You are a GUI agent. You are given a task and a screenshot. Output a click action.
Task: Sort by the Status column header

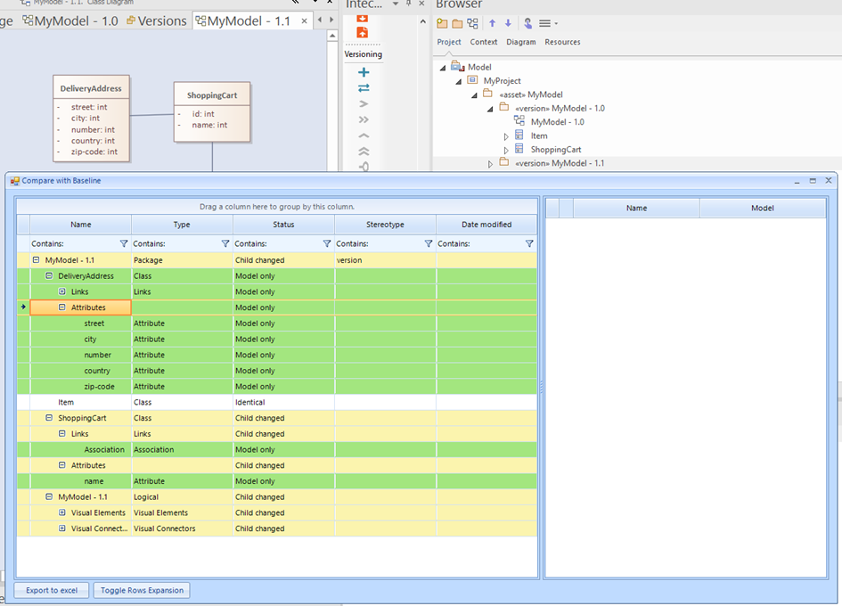tap(283, 225)
